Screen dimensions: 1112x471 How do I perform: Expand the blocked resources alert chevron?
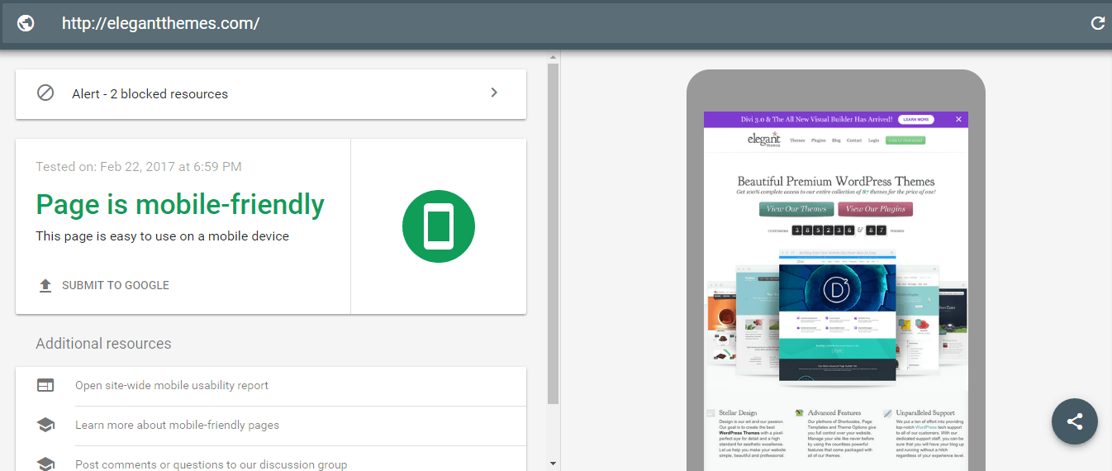(494, 93)
